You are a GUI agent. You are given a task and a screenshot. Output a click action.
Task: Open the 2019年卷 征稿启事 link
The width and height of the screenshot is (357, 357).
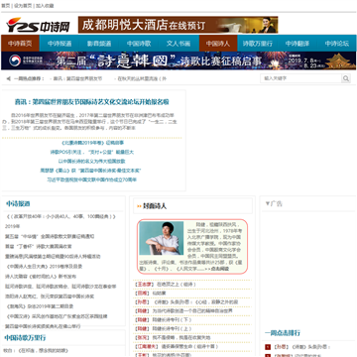coord(93,143)
